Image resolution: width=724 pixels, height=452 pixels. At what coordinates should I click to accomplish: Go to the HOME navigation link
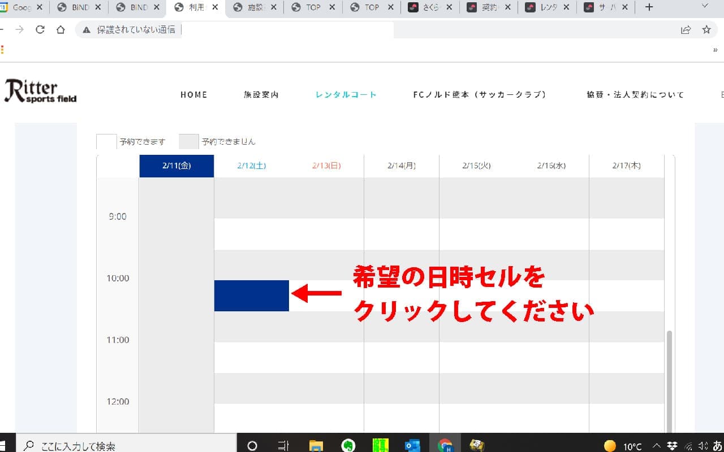193,95
